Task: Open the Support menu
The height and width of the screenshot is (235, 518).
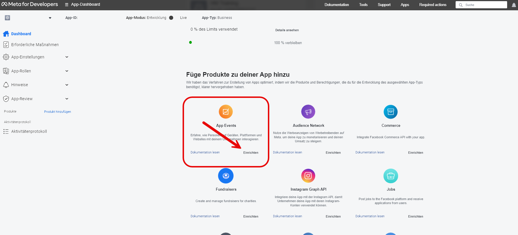Action: (384, 5)
